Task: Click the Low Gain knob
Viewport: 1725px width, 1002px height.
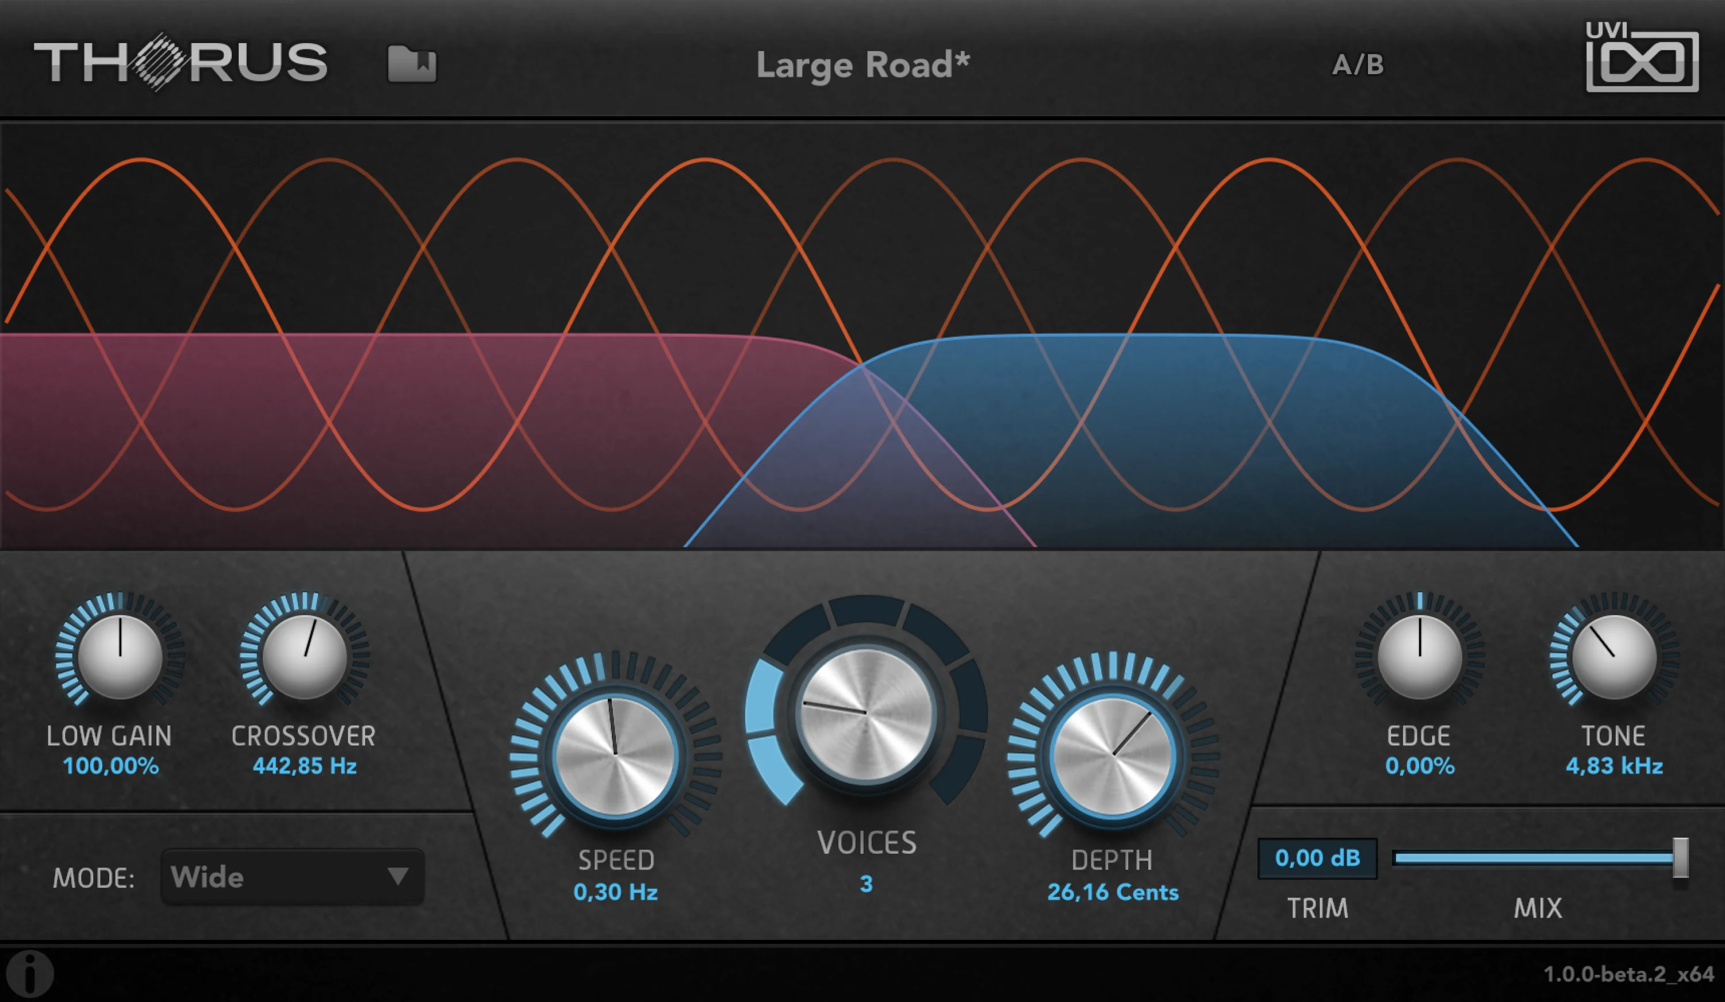Action: click(120, 656)
